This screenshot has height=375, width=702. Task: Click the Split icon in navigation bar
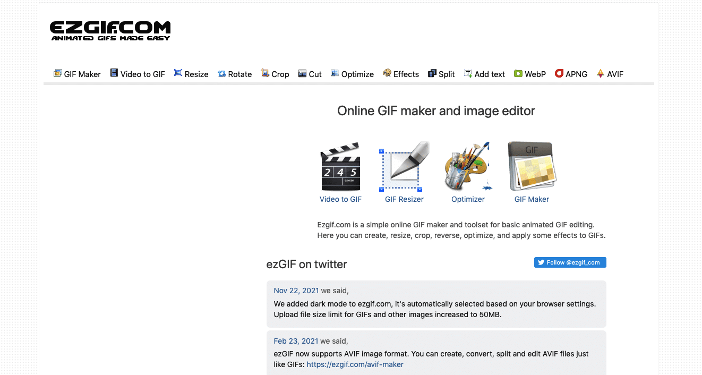tap(432, 73)
